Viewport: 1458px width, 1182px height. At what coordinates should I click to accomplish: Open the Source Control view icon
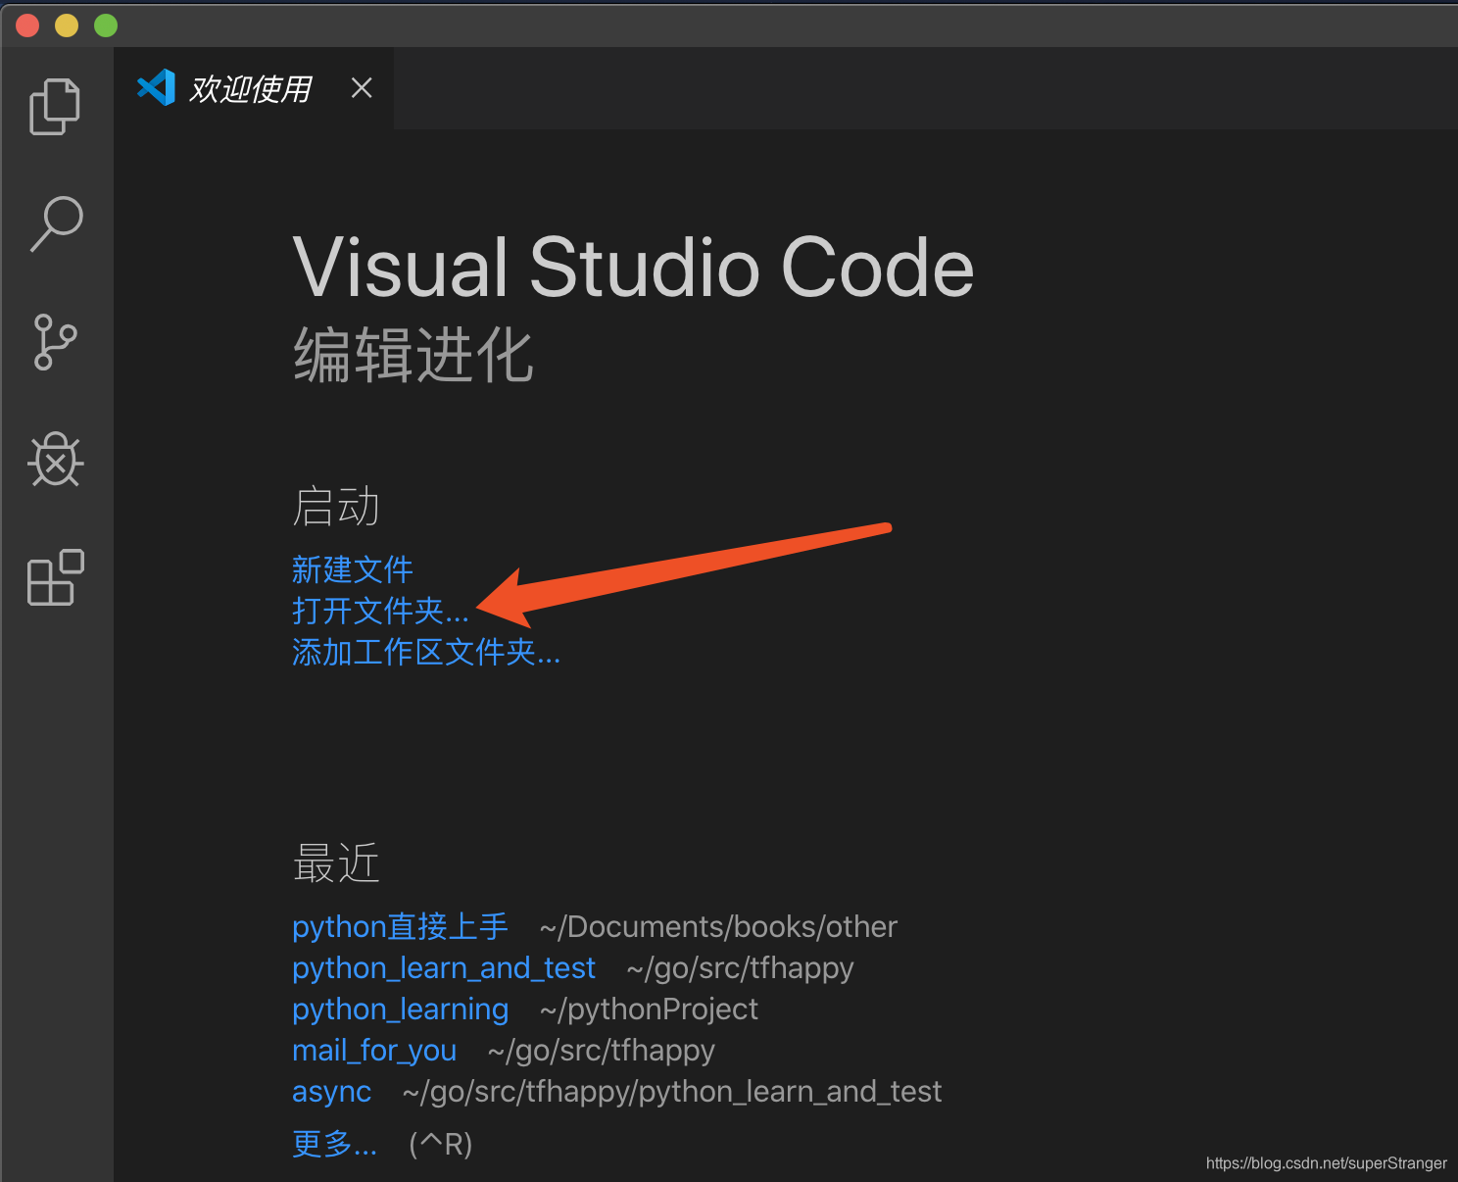(x=56, y=341)
